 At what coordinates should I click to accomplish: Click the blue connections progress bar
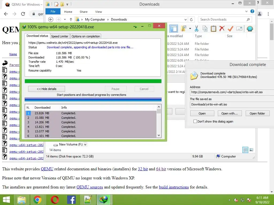pyautogui.click(x=93, y=99)
